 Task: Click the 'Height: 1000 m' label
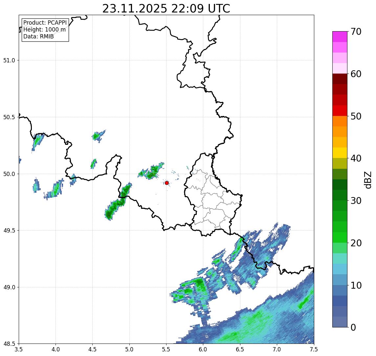pos(44,30)
